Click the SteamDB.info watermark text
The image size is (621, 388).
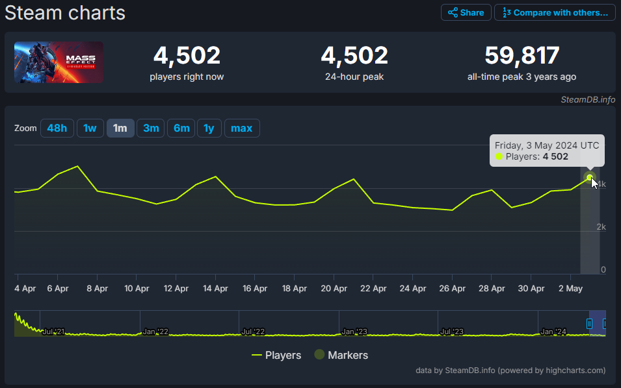pos(588,99)
